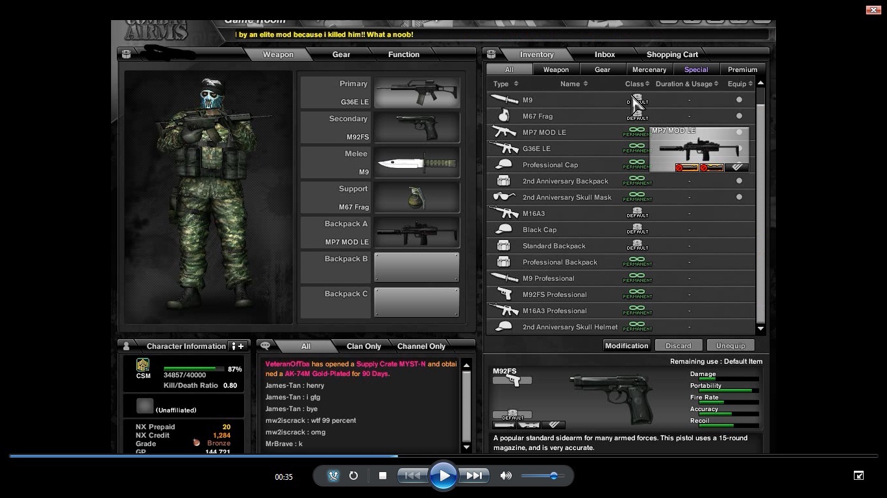Exit full-screen mode in media player
Viewport: 887px width, 498px height.
click(x=858, y=475)
